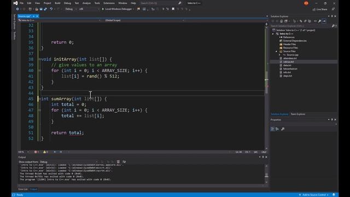Switch to Solution Explorer tab

[x=279, y=114]
